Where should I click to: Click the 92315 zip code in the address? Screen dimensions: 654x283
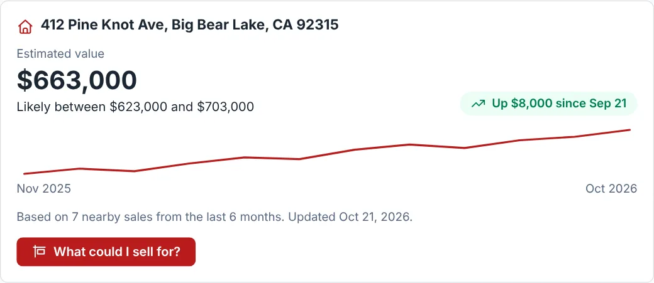tap(318, 25)
